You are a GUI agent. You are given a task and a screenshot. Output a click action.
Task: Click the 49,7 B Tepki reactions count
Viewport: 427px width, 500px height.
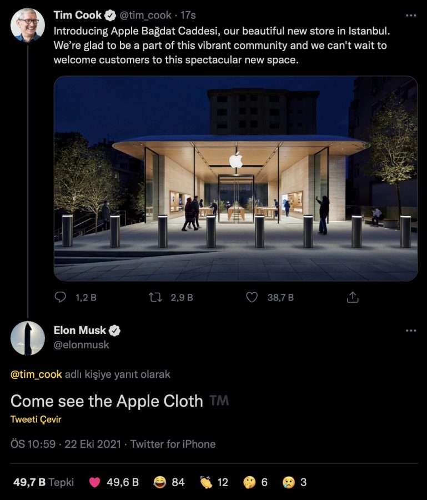point(43,482)
